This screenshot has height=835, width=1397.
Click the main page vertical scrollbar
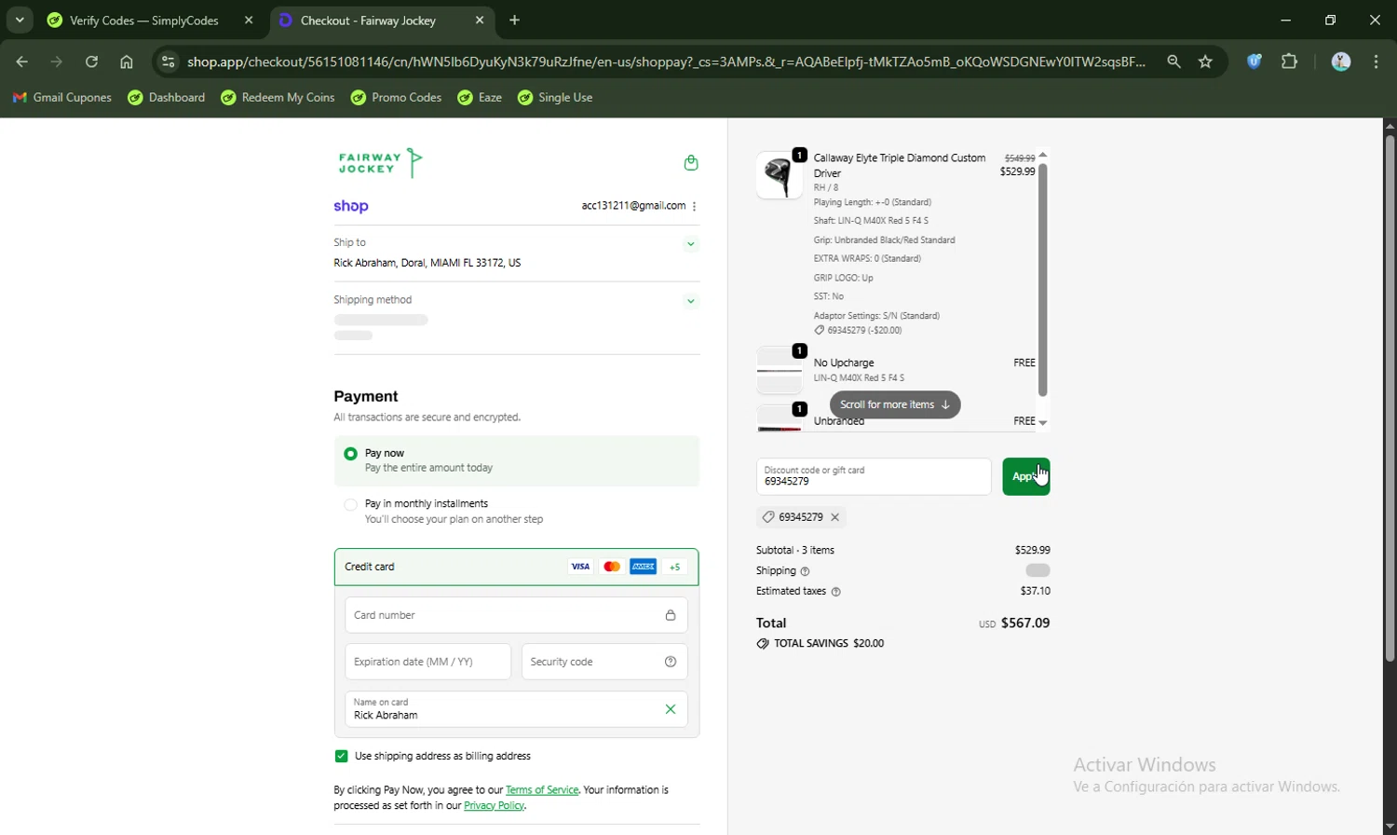[x=1390, y=399]
